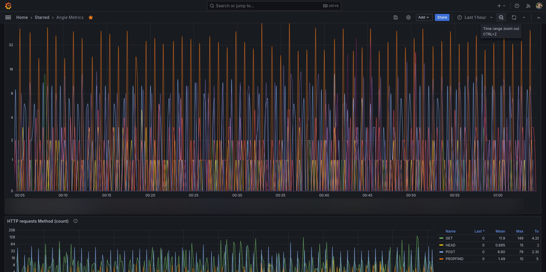The height and width of the screenshot is (272, 546).
Task: Click the Grafana logo icon
Action: 8,6
